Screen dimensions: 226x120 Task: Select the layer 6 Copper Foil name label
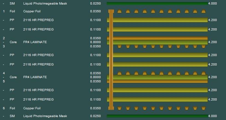[32, 108]
